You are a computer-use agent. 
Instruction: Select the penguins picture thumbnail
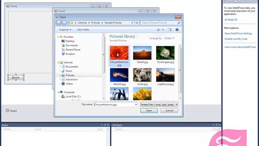119,94
